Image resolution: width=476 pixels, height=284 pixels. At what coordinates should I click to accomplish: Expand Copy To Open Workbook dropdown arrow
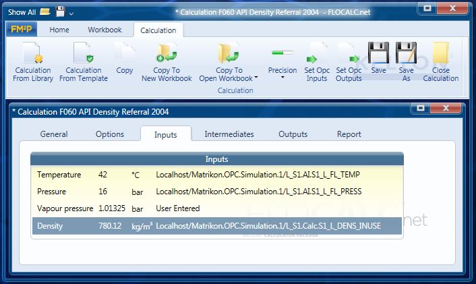click(x=256, y=78)
